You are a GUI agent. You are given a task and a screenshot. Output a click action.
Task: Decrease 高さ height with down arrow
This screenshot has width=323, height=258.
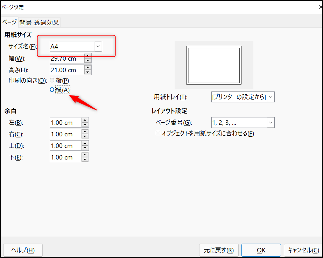click(88, 72)
